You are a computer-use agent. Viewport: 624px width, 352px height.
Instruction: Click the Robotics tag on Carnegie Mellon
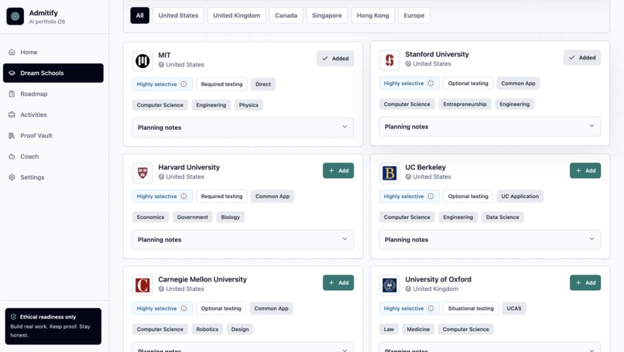pos(207,330)
